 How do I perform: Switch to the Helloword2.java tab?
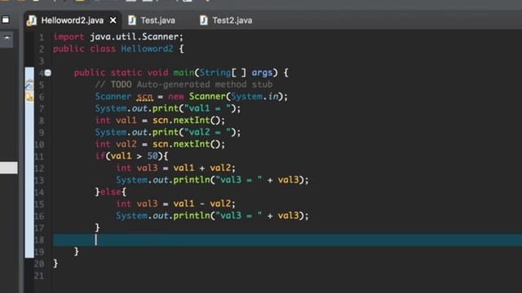click(x=72, y=20)
